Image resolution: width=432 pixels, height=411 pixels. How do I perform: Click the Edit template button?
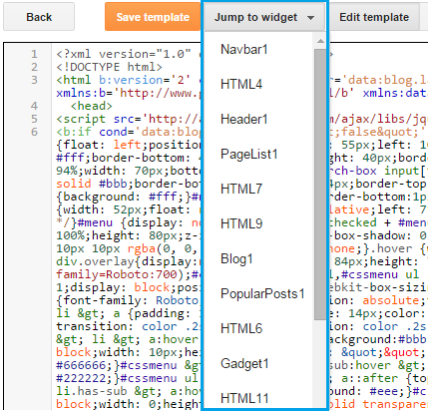374,17
